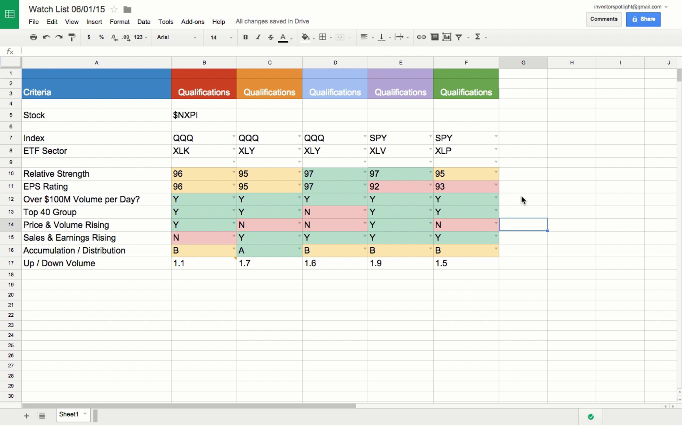Open EPS Rating dropdown in column E
682x426 pixels.
(430, 185)
